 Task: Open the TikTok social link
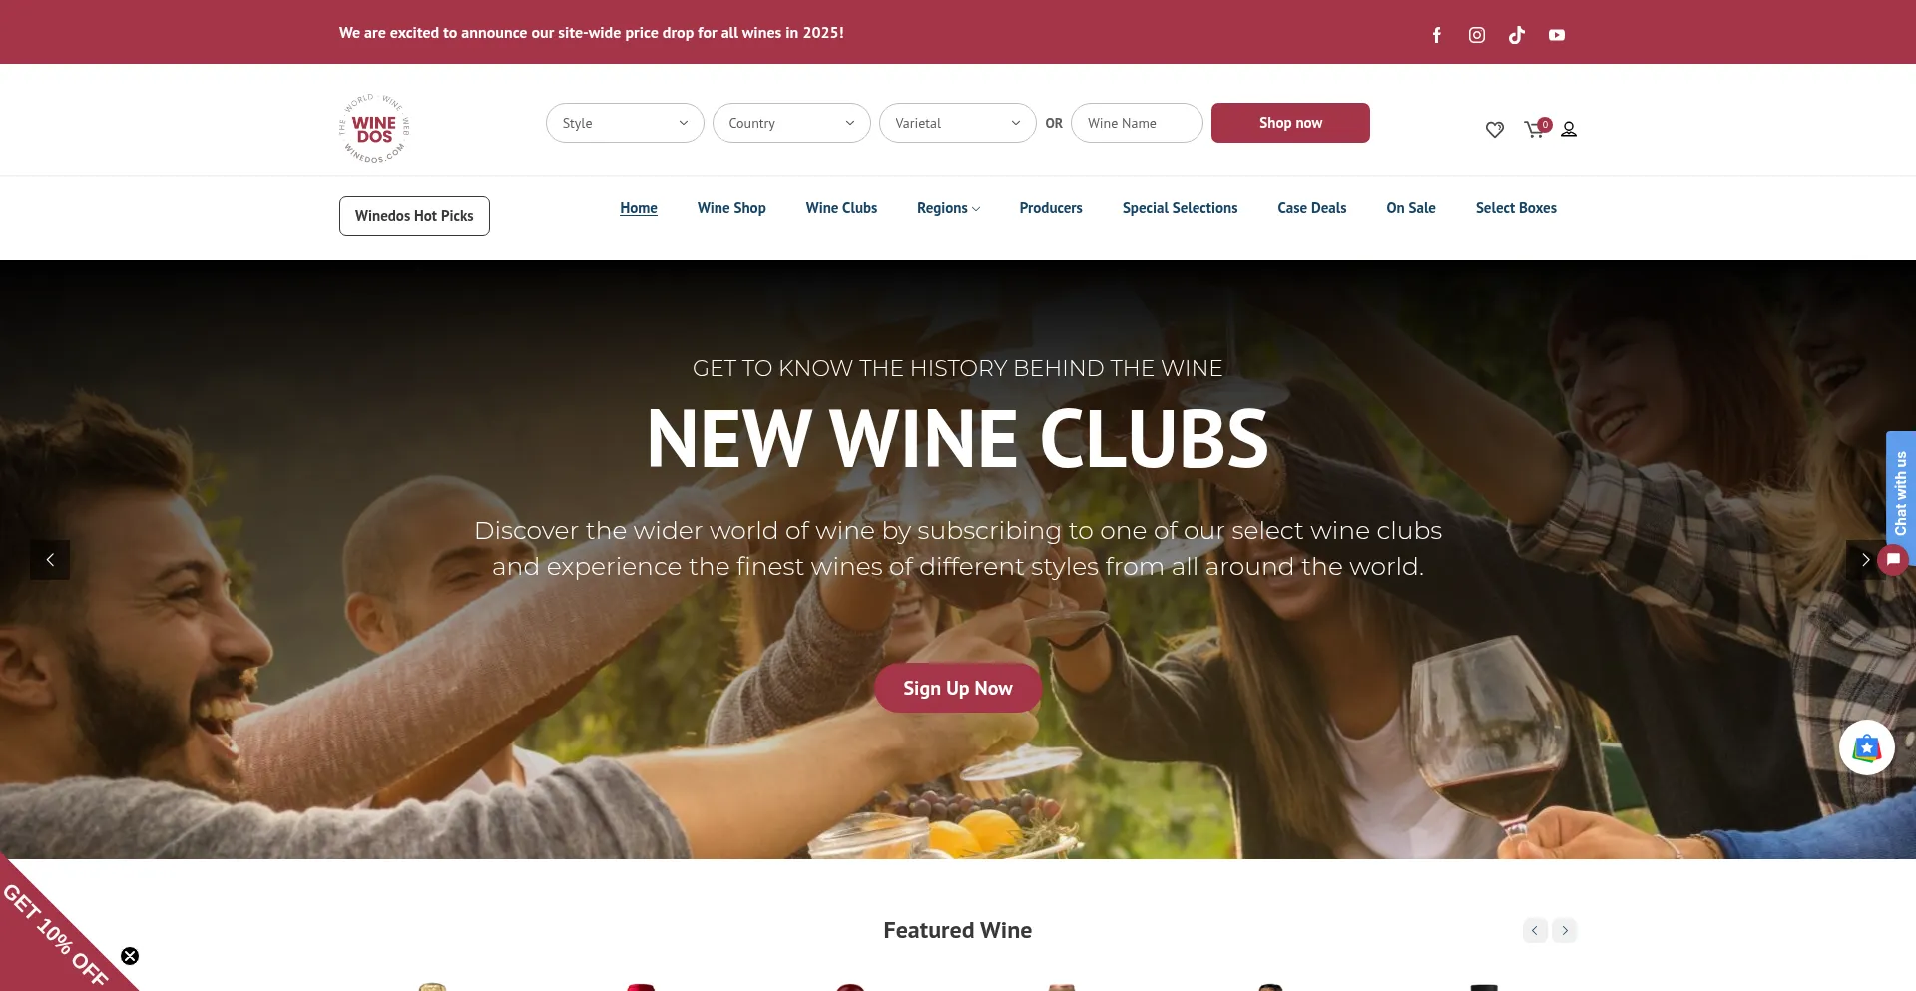pos(1517,35)
